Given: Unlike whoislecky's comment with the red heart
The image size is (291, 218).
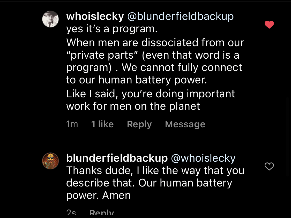Looking at the screenshot, I should [x=269, y=25].
